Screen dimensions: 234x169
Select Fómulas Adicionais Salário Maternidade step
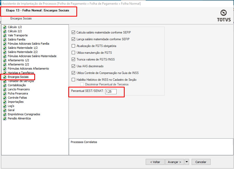(32, 56)
